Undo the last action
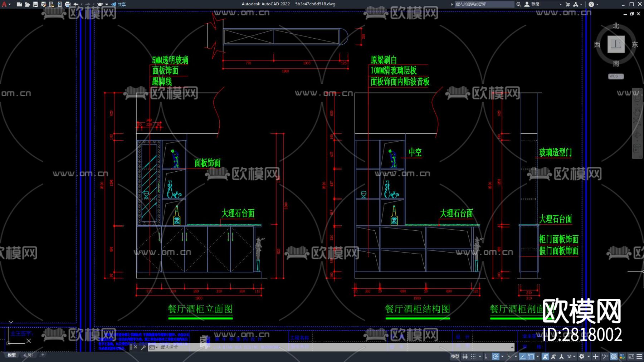Viewport: 644px width, 362px height. pyautogui.click(x=76, y=4)
